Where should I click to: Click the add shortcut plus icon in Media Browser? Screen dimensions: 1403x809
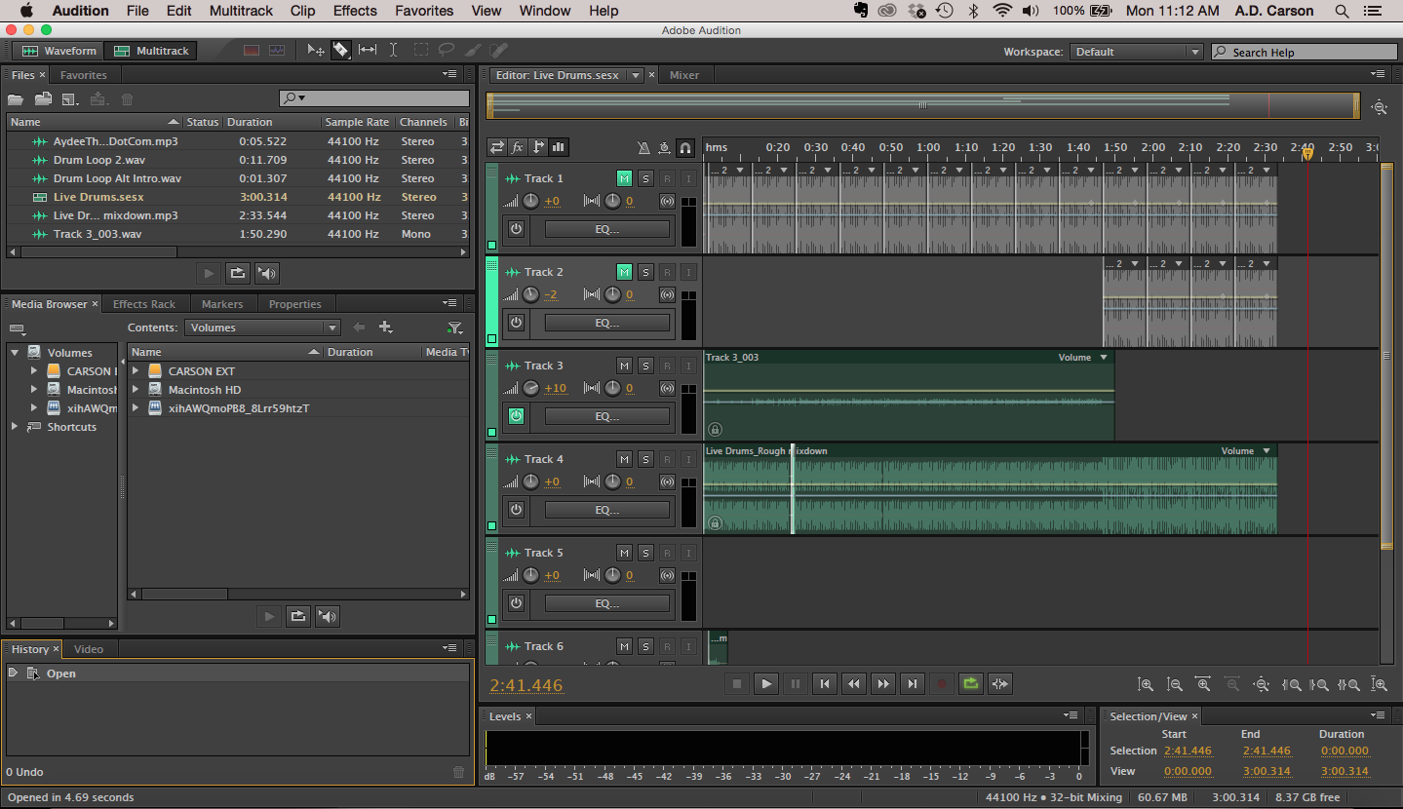(x=385, y=327)
